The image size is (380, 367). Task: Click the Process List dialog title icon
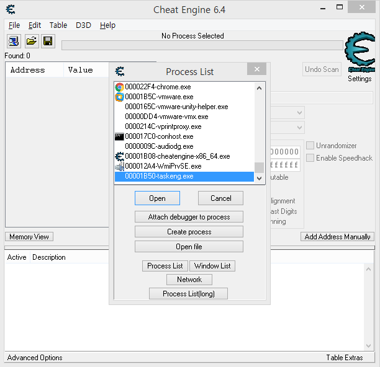[x=120, y=72]
